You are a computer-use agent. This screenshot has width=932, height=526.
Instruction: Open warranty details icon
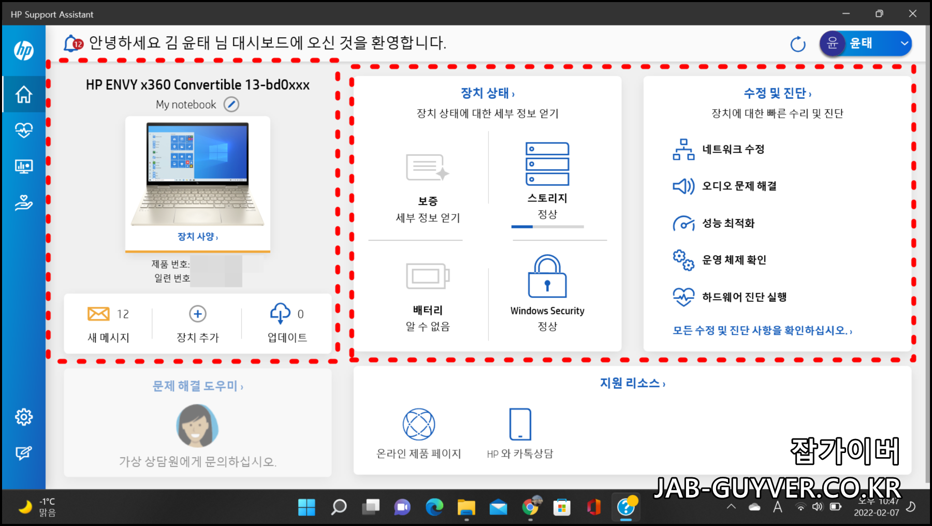428,168
